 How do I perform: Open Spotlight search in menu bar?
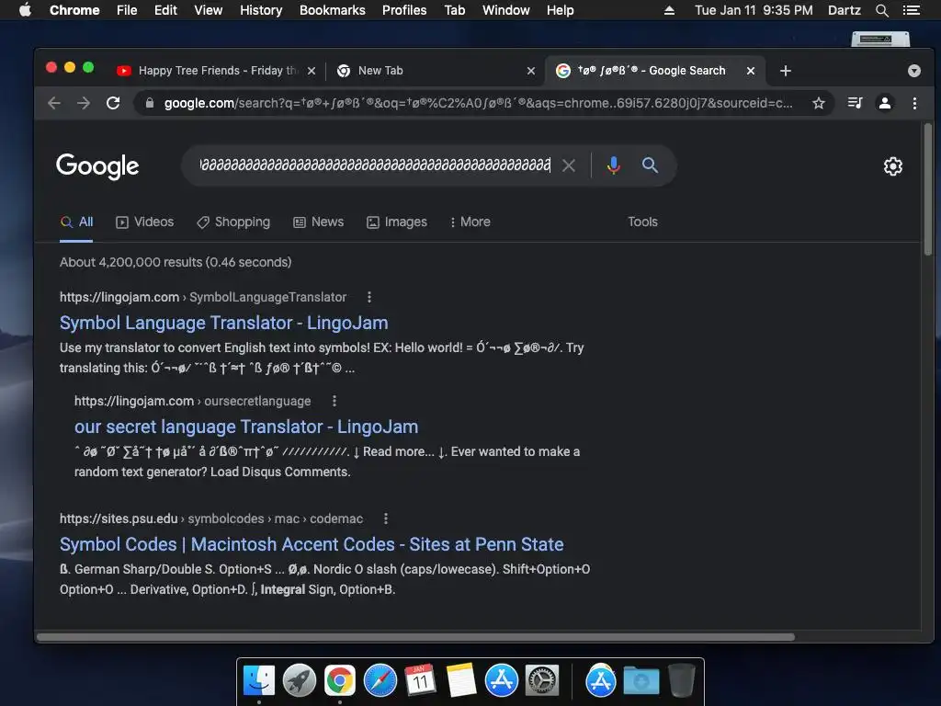coord(881,10)
